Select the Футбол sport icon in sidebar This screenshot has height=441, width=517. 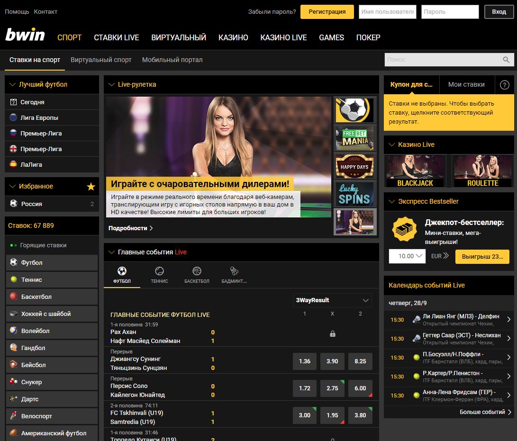tap(14, 262)
